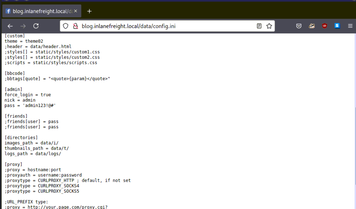Open the tracking protection shield icon
The width and height of the screenshot is (356, 209).
65,26
